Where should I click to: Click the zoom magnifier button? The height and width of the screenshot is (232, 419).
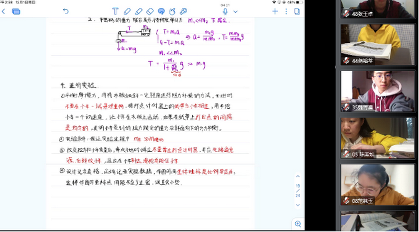coord(297,224)
